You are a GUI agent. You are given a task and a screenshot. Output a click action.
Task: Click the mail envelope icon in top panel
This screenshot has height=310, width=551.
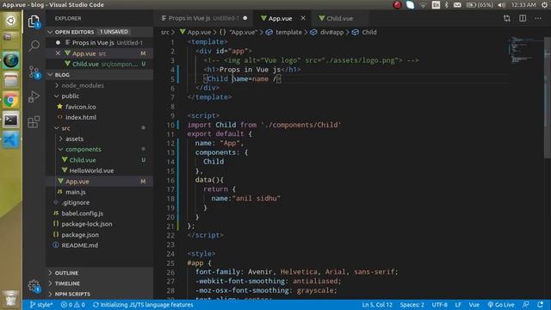pyautogui.click(x=457, y=5)
